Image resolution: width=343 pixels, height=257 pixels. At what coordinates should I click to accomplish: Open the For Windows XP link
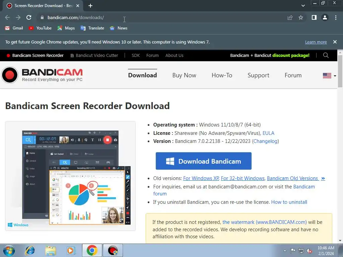pos(201,178)
